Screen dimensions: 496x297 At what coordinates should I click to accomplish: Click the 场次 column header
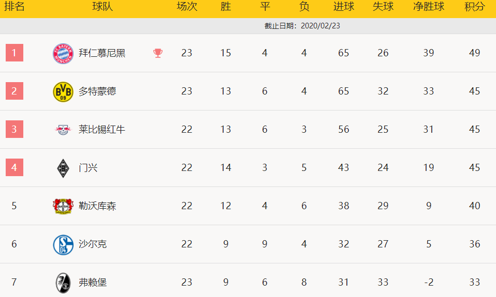pyautogui.click(x=186, y=6)
